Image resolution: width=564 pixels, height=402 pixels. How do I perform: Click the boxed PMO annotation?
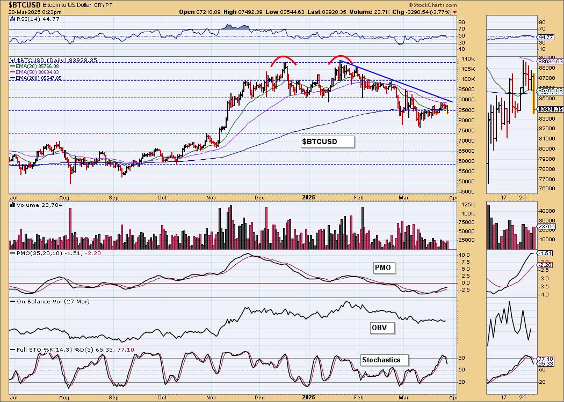click(x=384, y=268)
